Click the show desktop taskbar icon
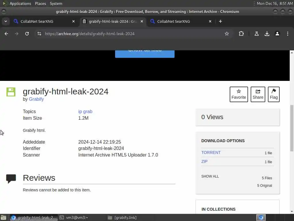294x221 pixels. 3,218
